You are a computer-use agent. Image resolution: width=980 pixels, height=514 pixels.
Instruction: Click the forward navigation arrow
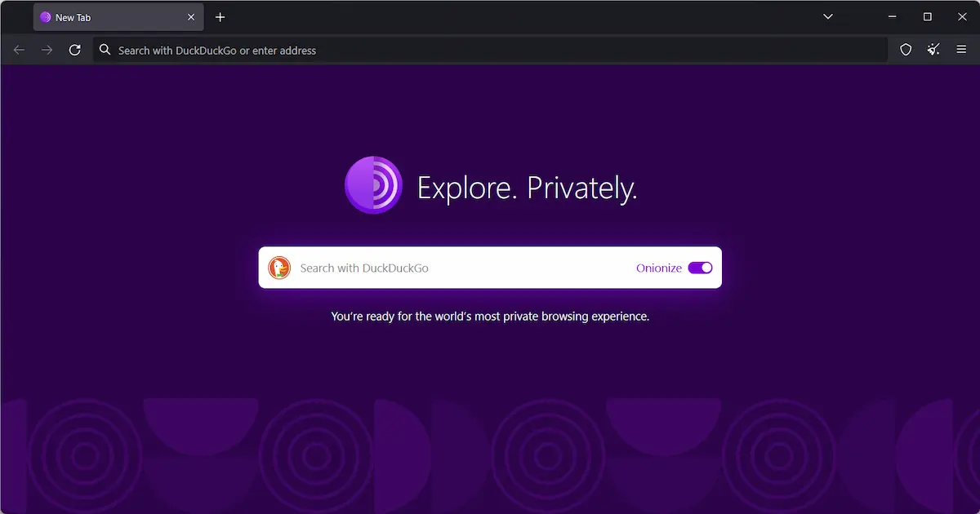click(47, 50)
